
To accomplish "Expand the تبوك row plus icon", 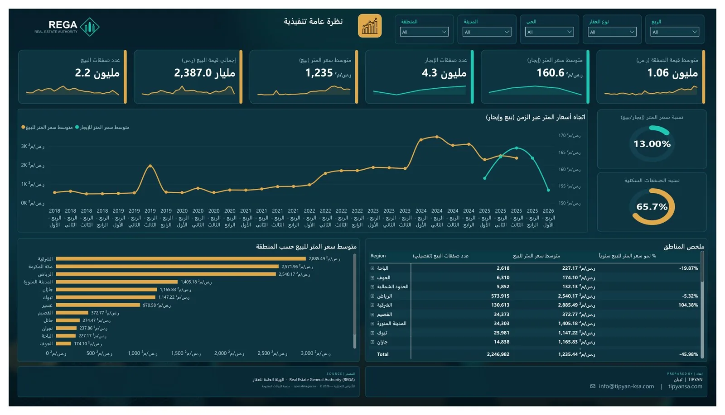I will coord(372,333).
